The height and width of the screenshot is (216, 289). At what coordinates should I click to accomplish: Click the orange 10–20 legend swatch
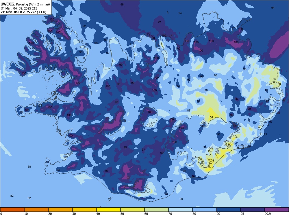point(36,210)
